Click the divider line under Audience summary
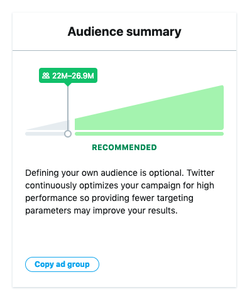 point(124,50)
